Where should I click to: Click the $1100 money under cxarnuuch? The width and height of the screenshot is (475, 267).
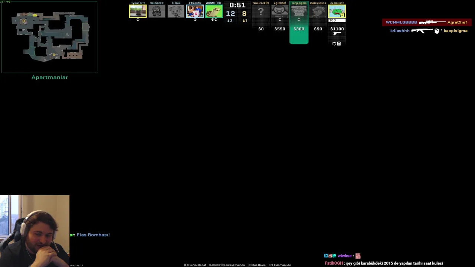(337, 29)
